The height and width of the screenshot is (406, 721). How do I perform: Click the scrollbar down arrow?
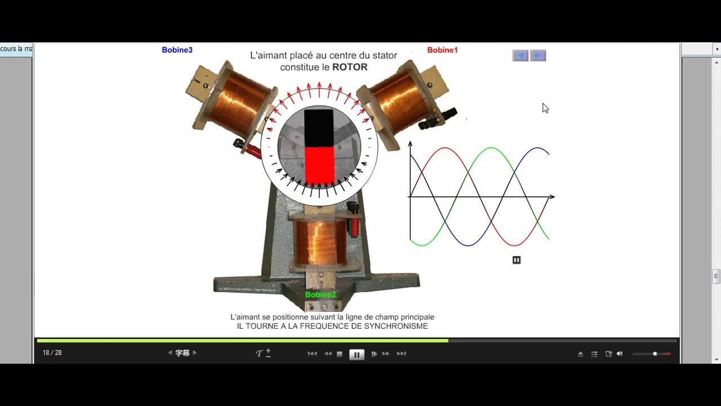[716, 360]
